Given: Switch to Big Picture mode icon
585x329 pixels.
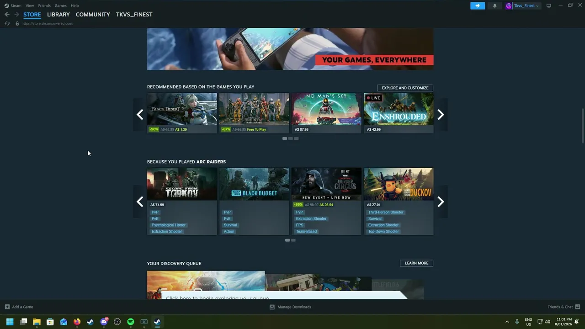Looking at the screenshot, I should pos(549,5).
